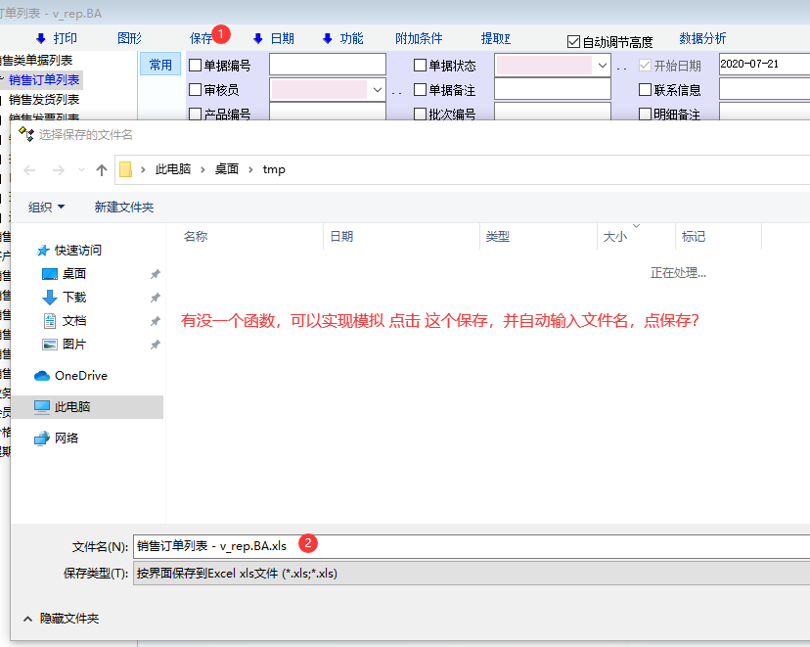Enable the 单据编号 checkbox

click(x=195, y=66)
